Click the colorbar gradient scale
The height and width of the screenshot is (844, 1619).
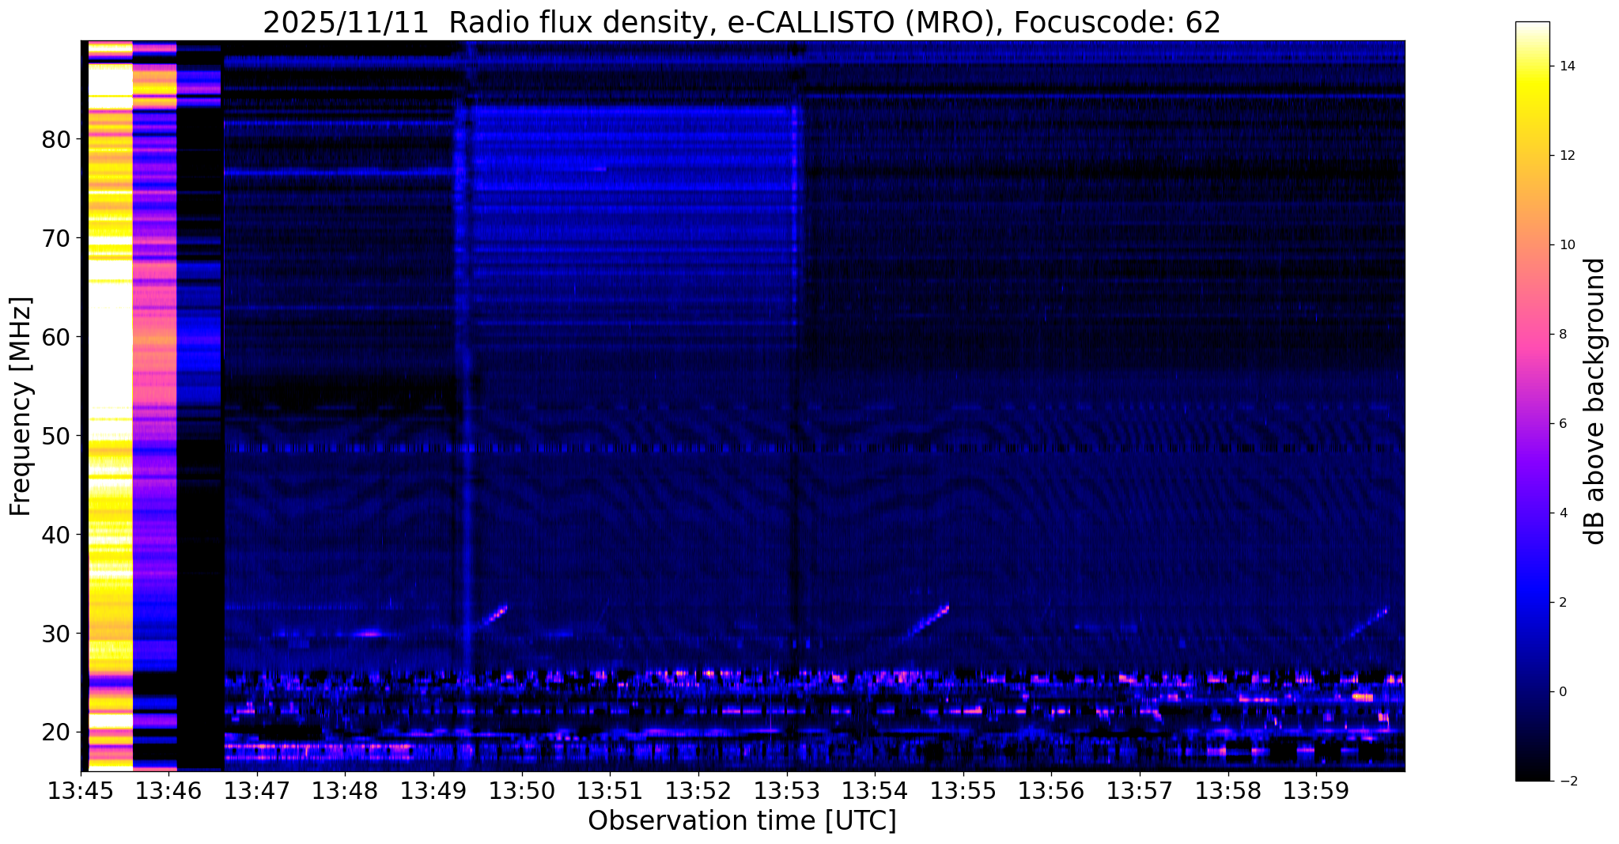point(1532,401)
